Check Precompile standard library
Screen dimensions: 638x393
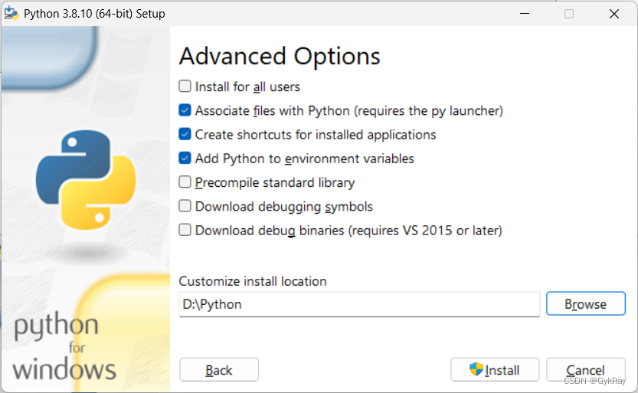point(185,182)
